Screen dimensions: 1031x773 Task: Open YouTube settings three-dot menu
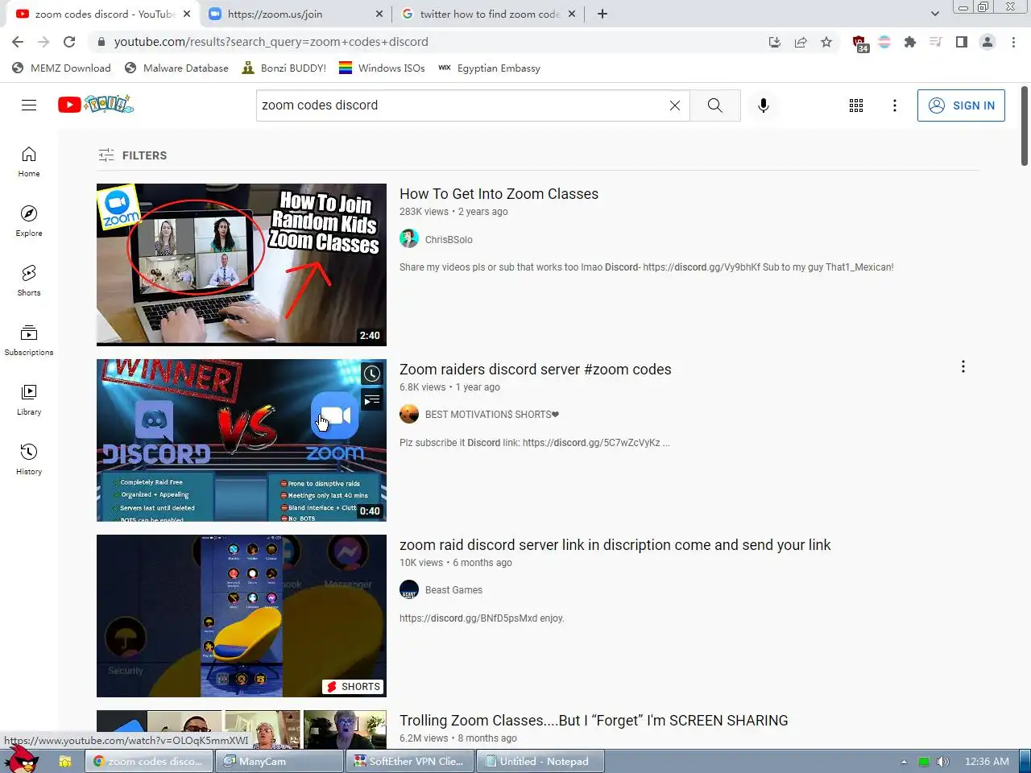coord(895,105)
